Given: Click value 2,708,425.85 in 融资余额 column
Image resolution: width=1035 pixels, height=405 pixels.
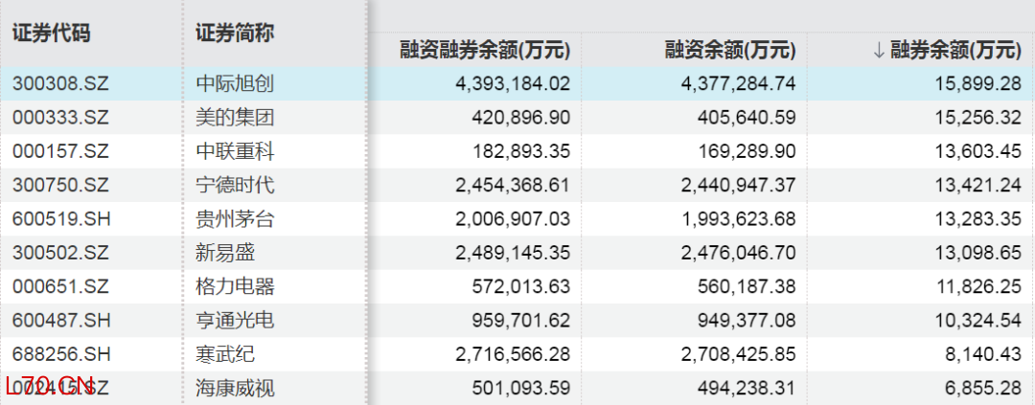Looking at the screenshot, I should [x=739, y=354].
